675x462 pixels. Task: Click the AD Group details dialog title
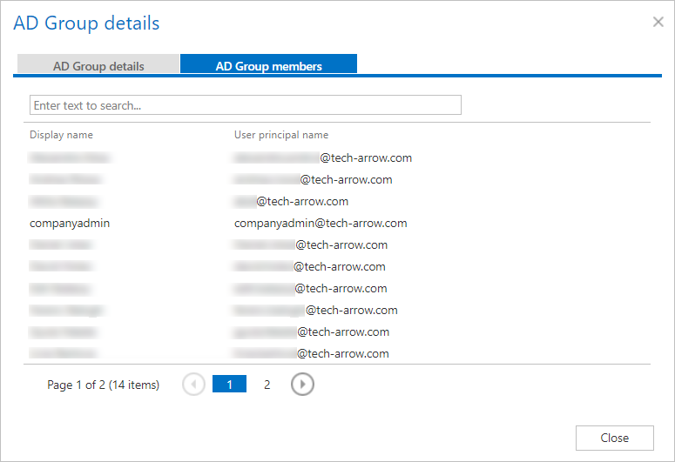(86, 23)
